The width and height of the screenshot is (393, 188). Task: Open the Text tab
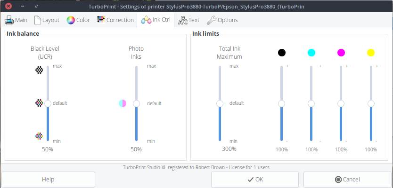188,20
